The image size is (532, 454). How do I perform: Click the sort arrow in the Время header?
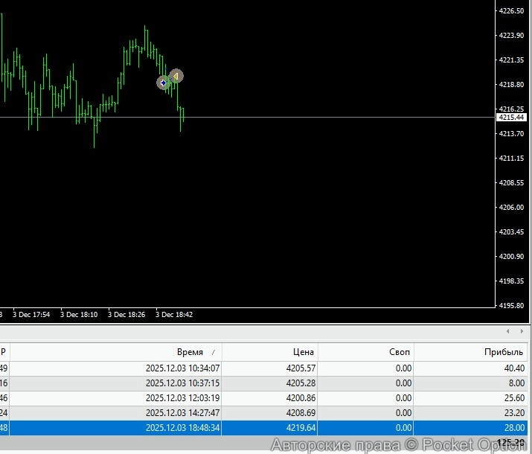214,353
